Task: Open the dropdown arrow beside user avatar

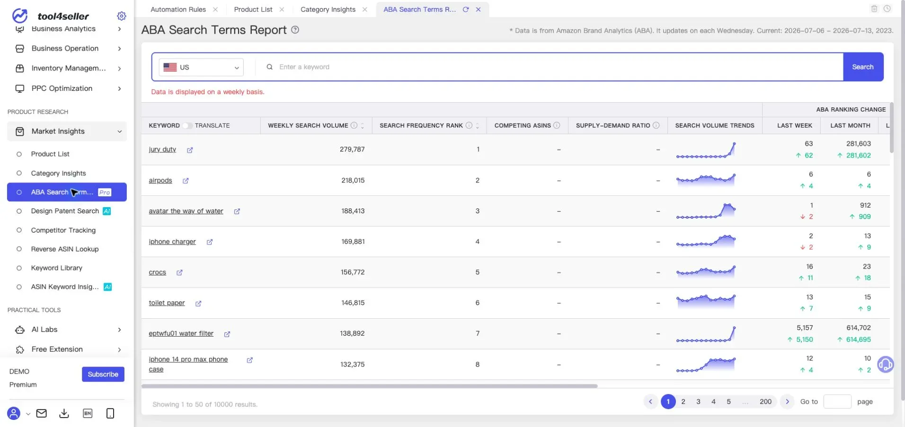Action: pyautogui.click(x=28, y=414)
